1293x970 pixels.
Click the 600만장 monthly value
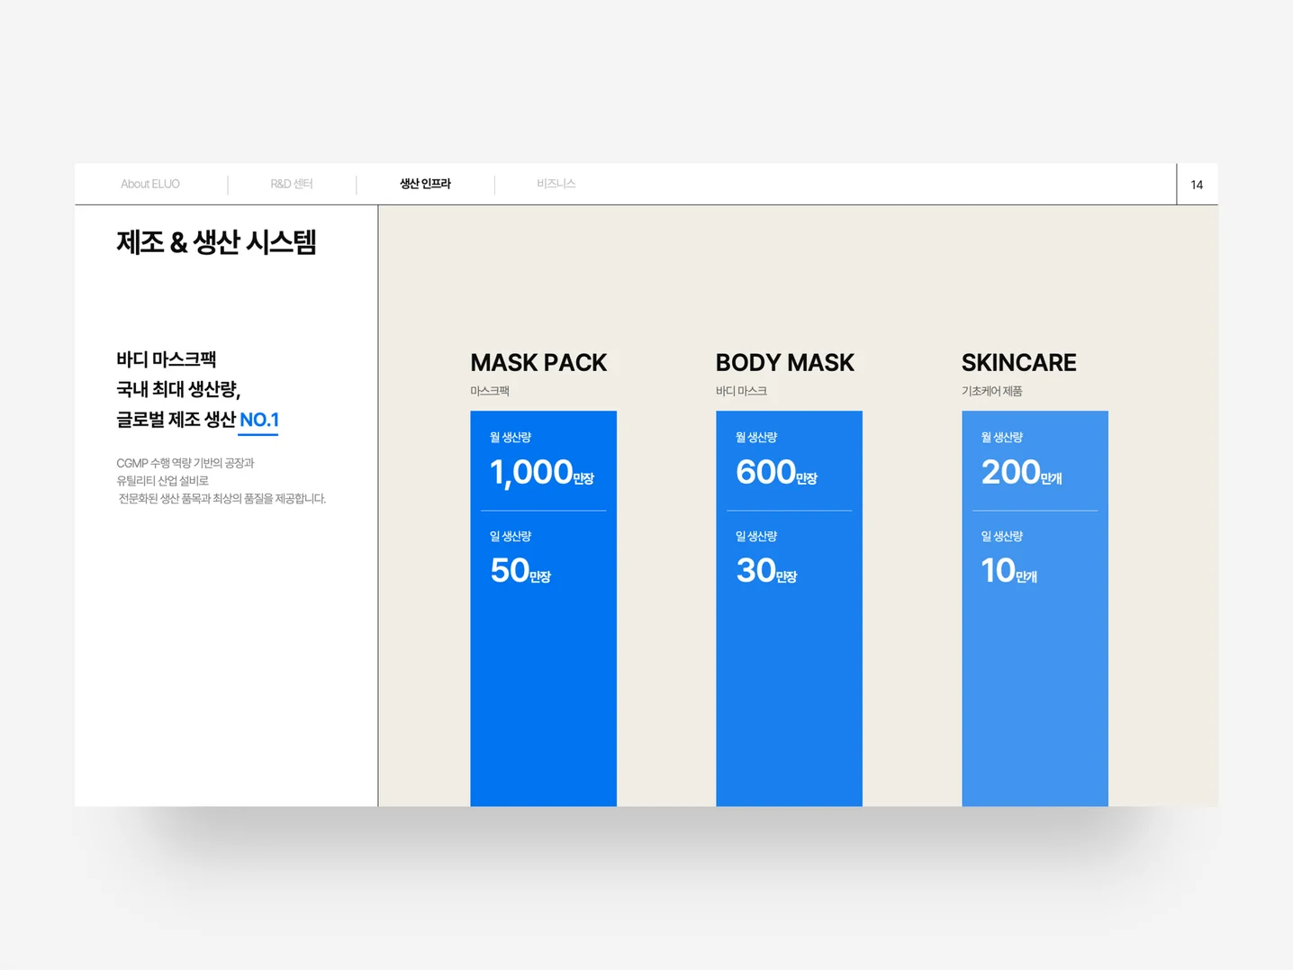click(776, 473)
